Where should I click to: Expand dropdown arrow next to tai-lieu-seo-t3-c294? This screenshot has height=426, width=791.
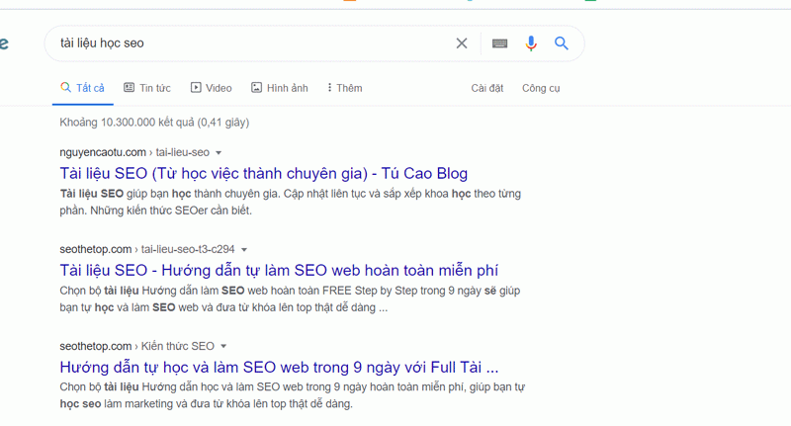point(244,249)
